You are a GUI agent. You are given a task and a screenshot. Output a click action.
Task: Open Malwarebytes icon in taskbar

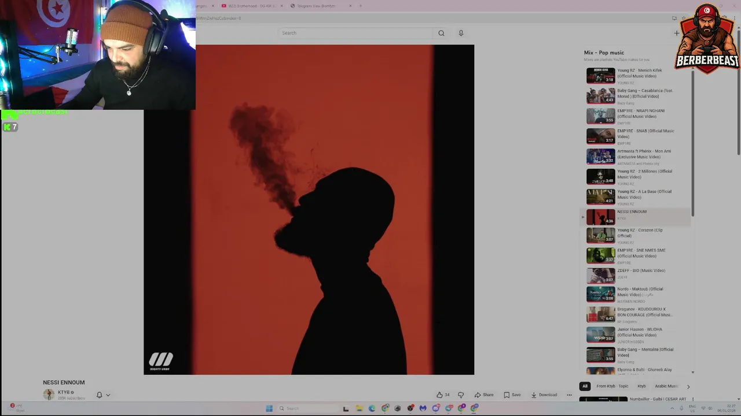click(x=423, y=408)
